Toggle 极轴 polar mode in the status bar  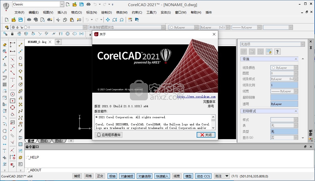tap(112, 176)
